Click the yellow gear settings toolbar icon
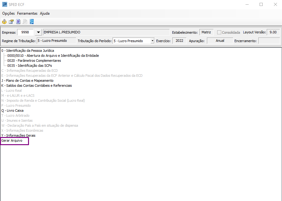 [x=4, y=22]
